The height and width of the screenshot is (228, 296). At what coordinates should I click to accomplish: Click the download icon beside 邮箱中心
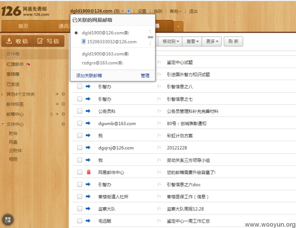(51, 114)
